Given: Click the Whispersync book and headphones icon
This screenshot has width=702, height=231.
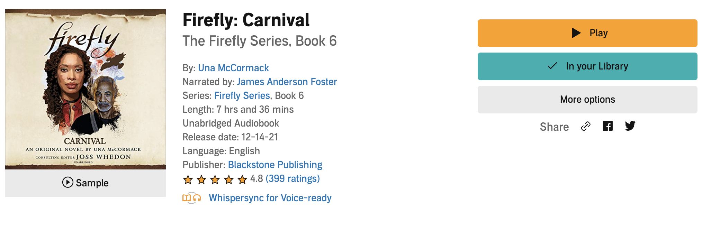Looking at the screenshot, I should tap(191, 198).
